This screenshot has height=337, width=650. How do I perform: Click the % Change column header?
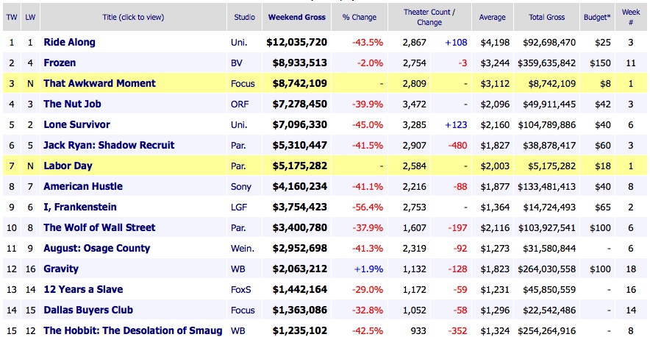(360, 17)
